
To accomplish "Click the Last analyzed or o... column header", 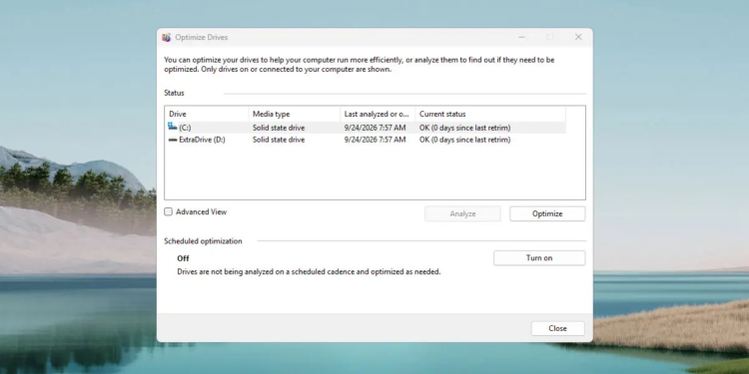I will tap(377, 114).
